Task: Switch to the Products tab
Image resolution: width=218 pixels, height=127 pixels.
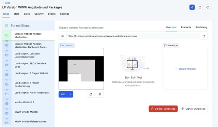Action: point(186,27)
